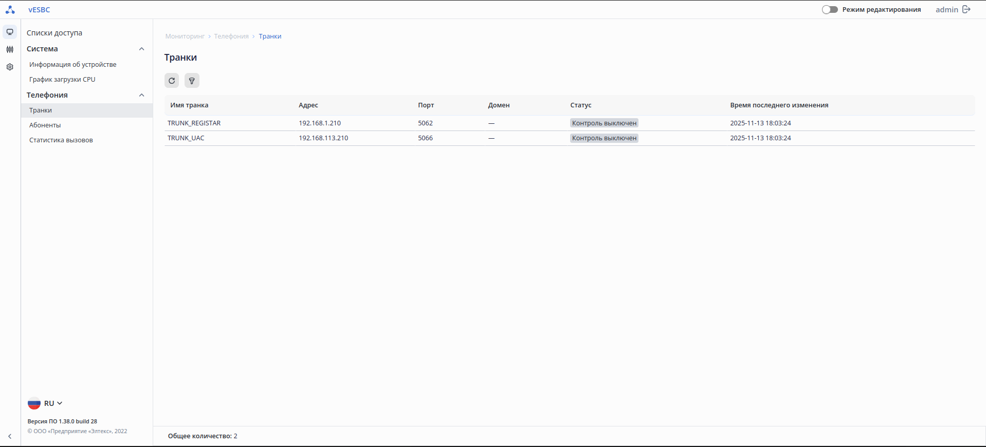Refresh the trunks table
The height and width of the screenshot is (447, 986).
click(x=172, y=81)
